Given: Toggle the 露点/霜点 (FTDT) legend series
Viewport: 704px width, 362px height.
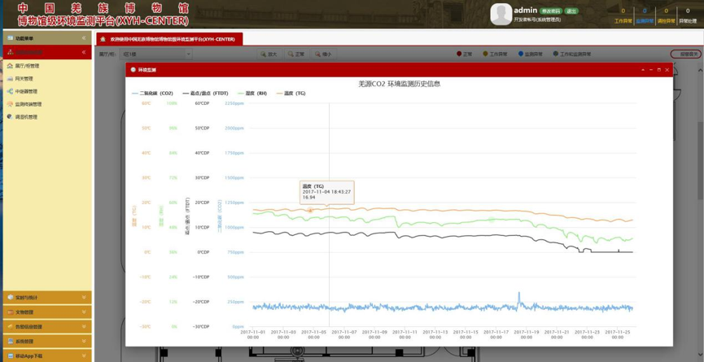Looking at the screenshot, I should 205,94.
